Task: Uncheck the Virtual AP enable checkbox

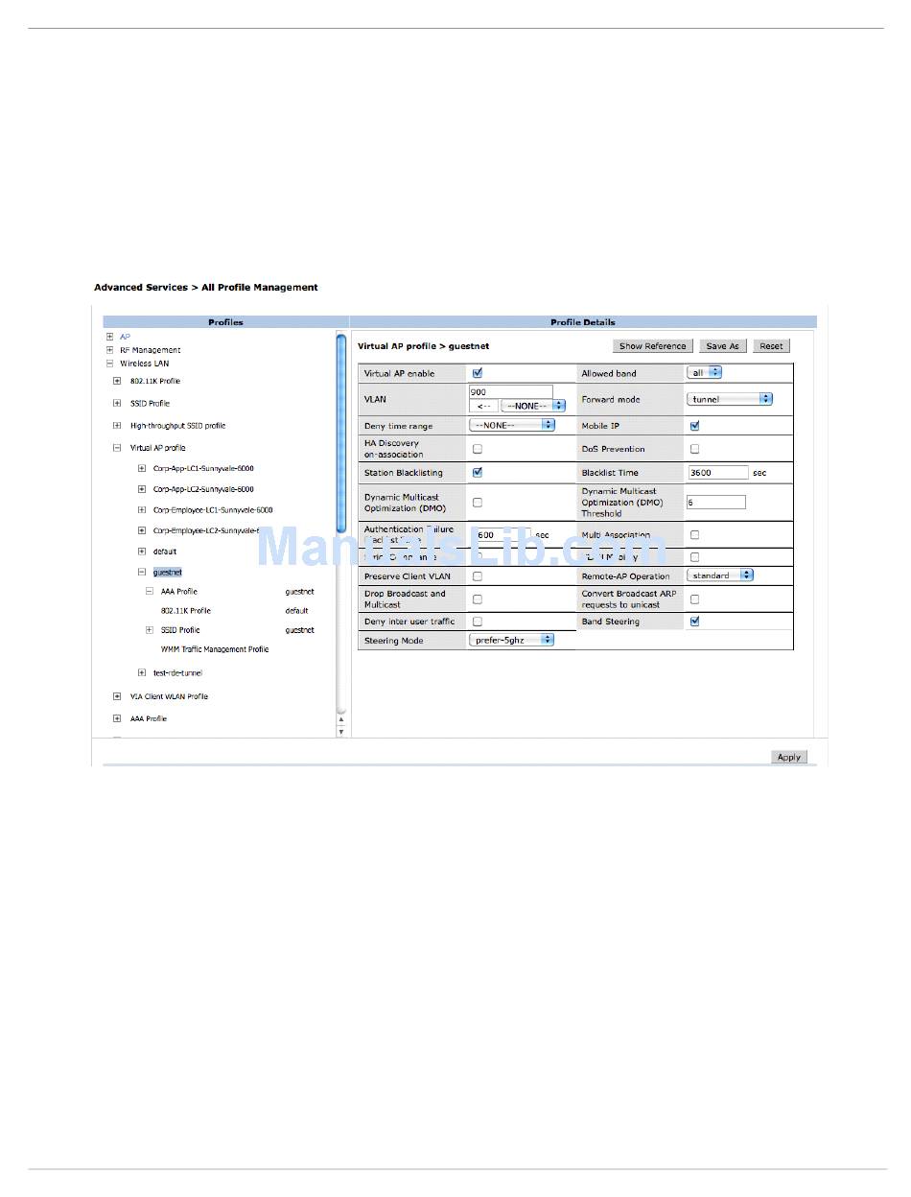Action: click(x=478, y=373)
